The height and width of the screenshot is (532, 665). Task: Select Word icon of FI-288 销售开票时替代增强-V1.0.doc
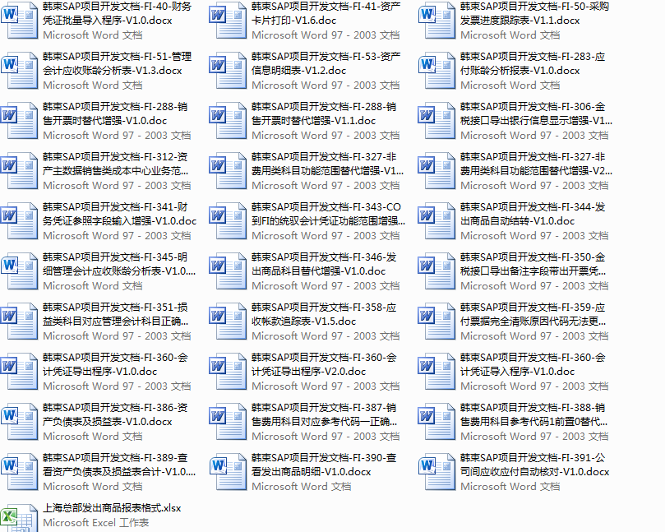(19, 120)
